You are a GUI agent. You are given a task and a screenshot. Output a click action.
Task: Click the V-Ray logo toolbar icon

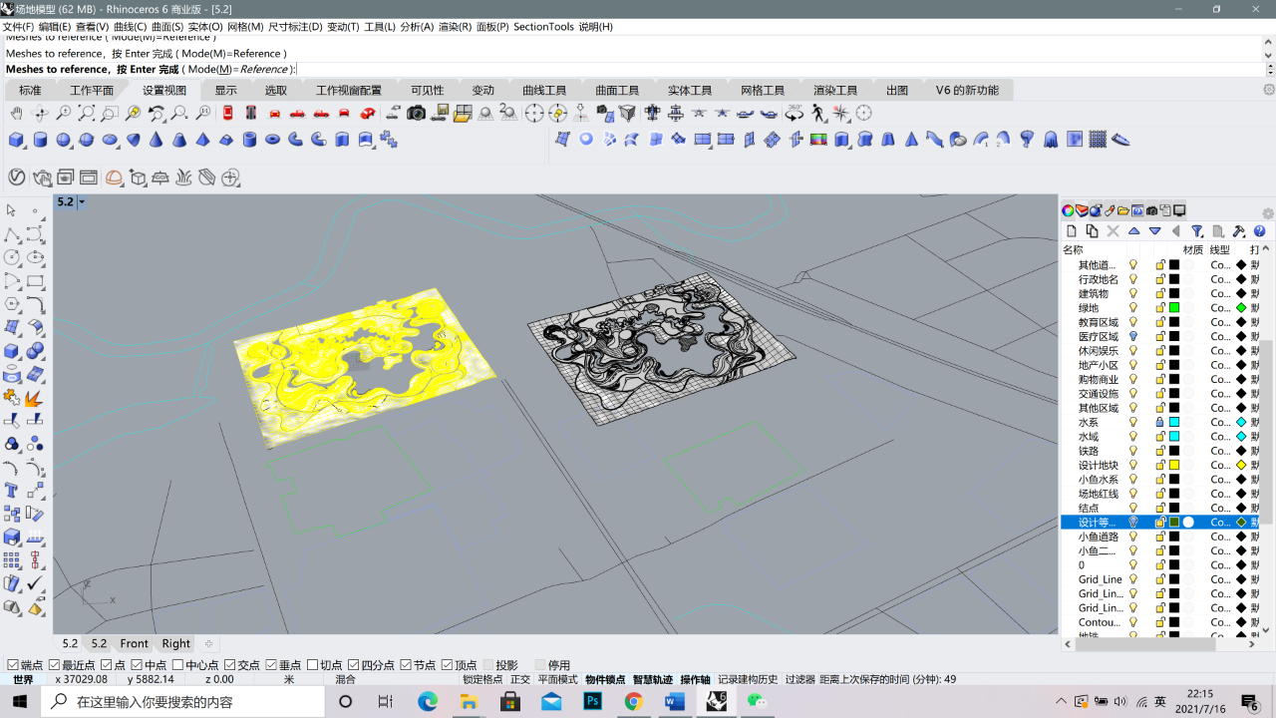pyautogui.click(x=17, y=178)
